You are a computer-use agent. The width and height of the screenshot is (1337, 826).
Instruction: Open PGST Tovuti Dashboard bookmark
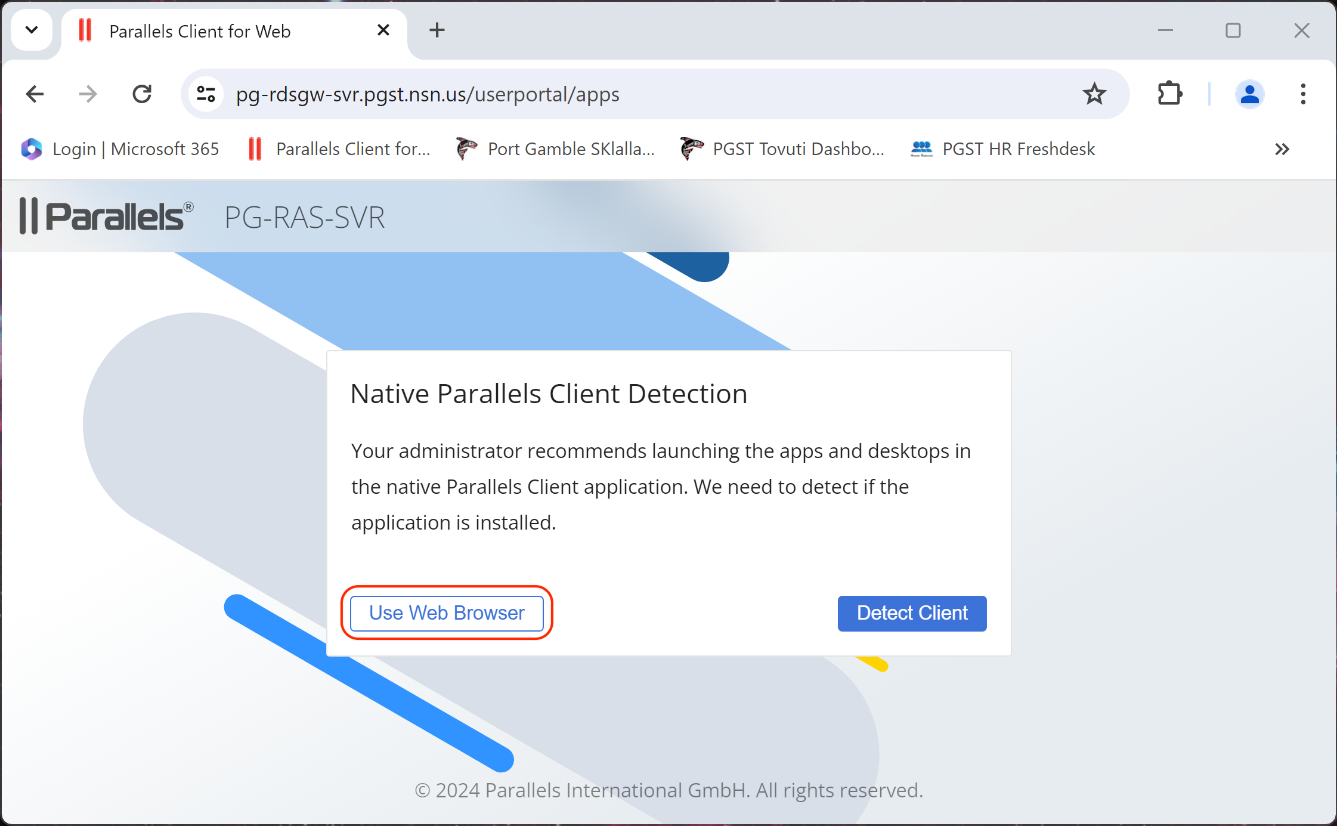(782, 149)
